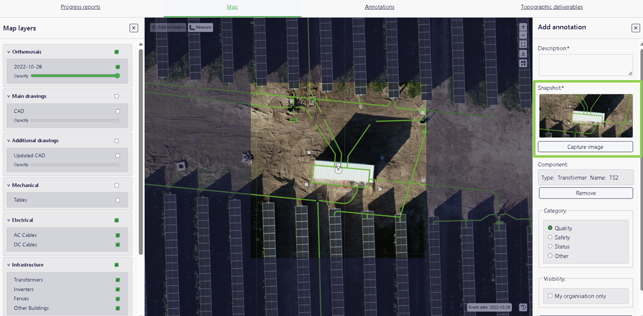This screenshot has width=643, height=316.
Task: Open the event date history icon
Action: 523,307
